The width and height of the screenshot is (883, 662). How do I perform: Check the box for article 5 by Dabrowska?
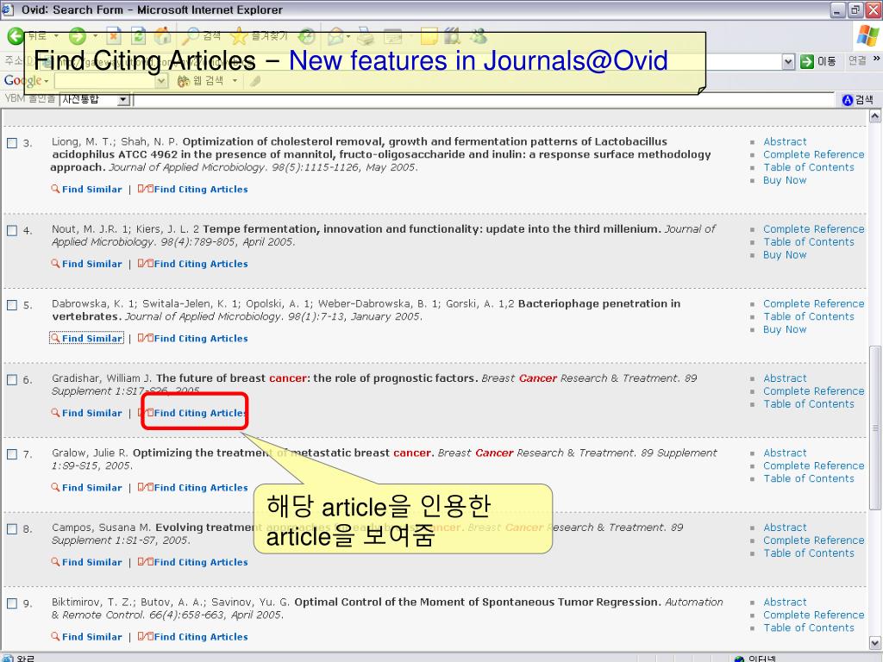(x=12, y=305)
